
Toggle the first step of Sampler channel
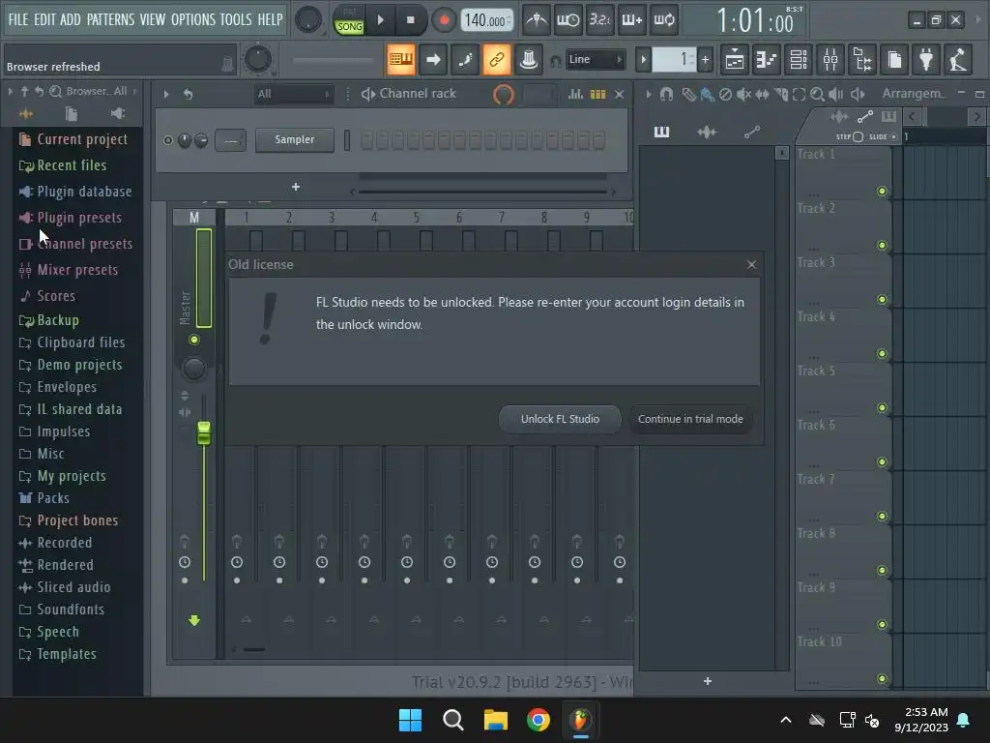tap(366, 140)
